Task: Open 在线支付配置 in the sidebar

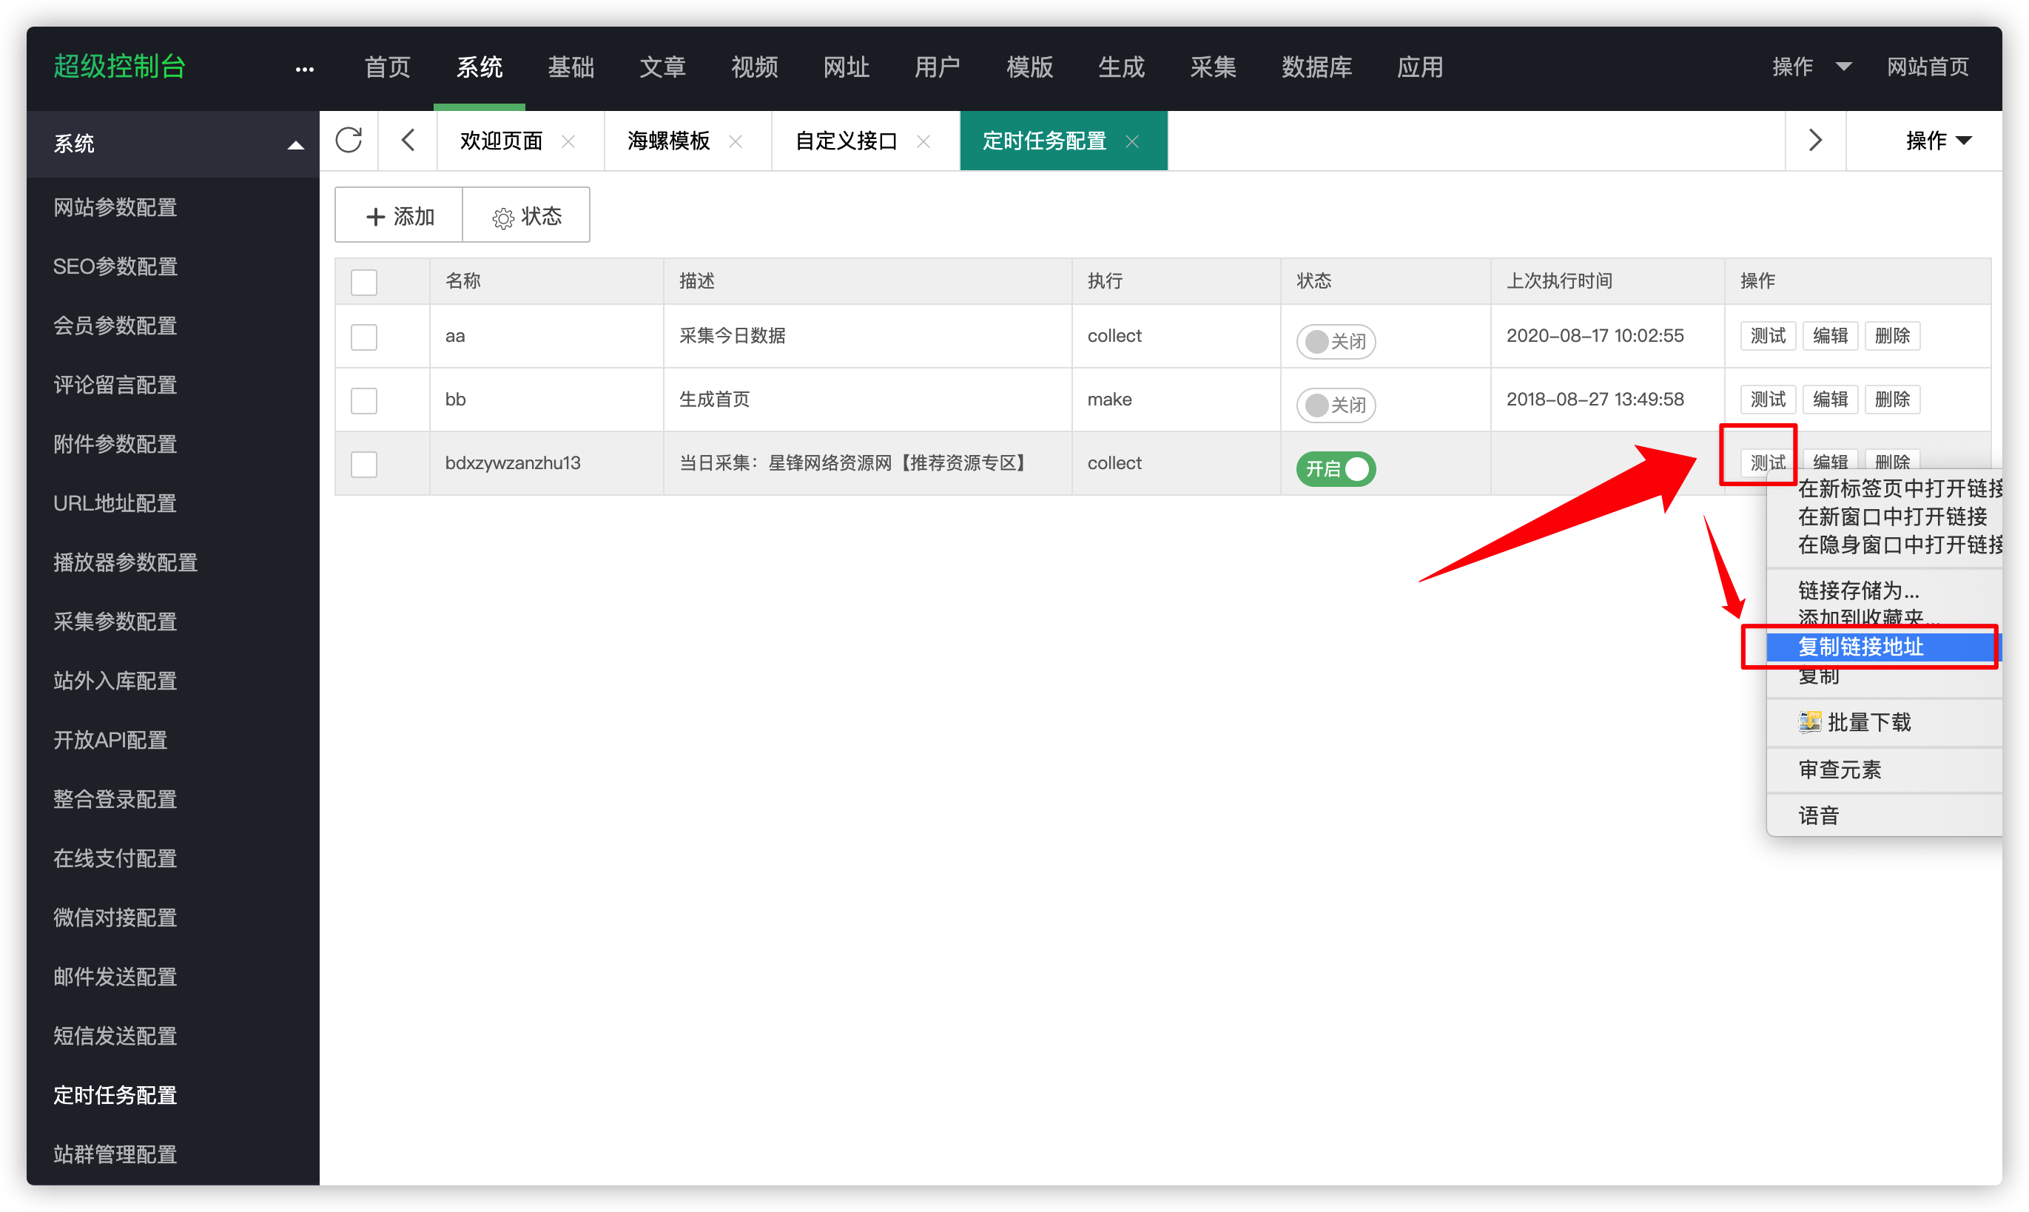Action: pos(115,858)
